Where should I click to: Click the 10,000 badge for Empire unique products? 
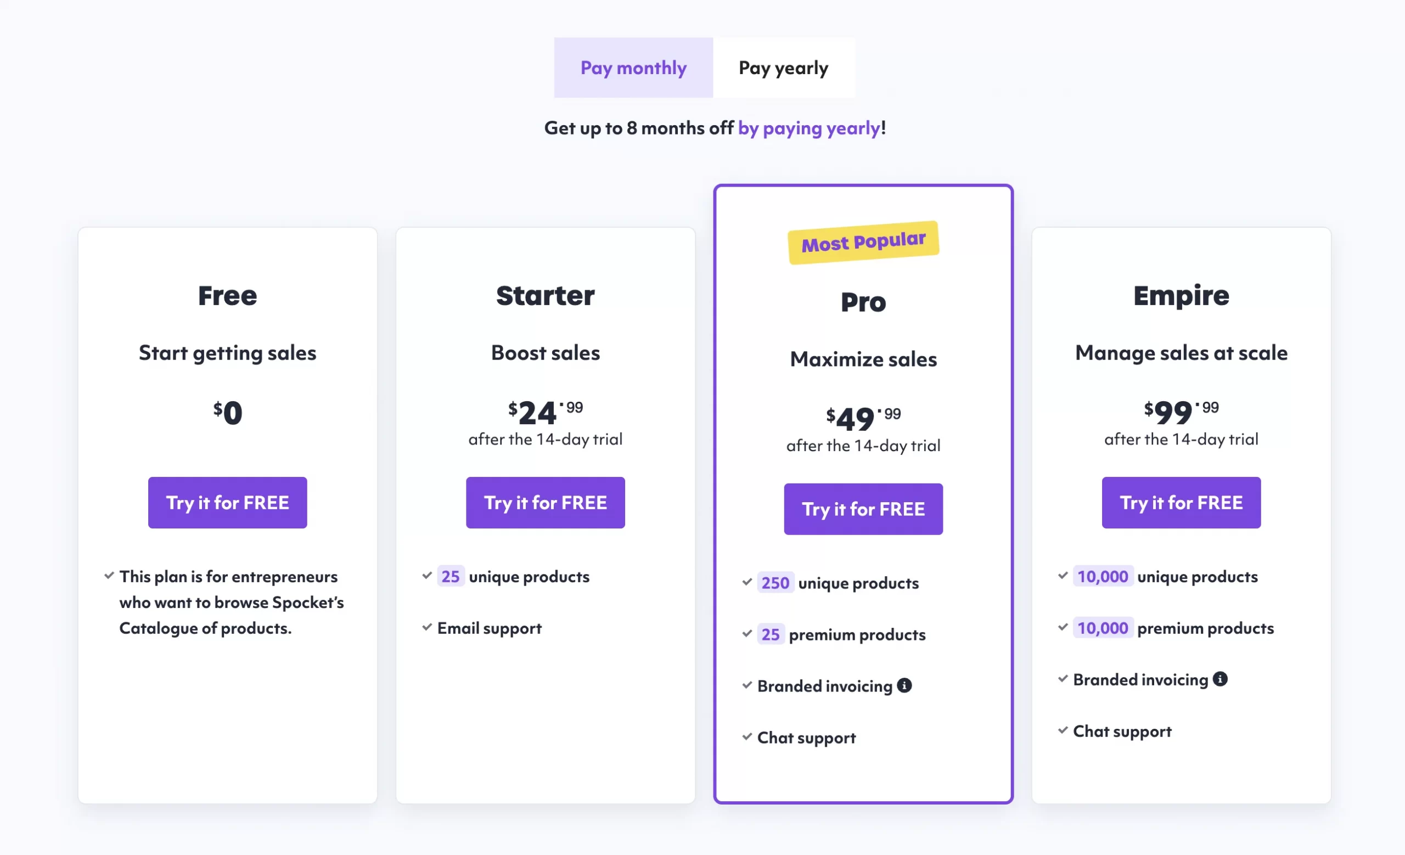click(1102, 576)
